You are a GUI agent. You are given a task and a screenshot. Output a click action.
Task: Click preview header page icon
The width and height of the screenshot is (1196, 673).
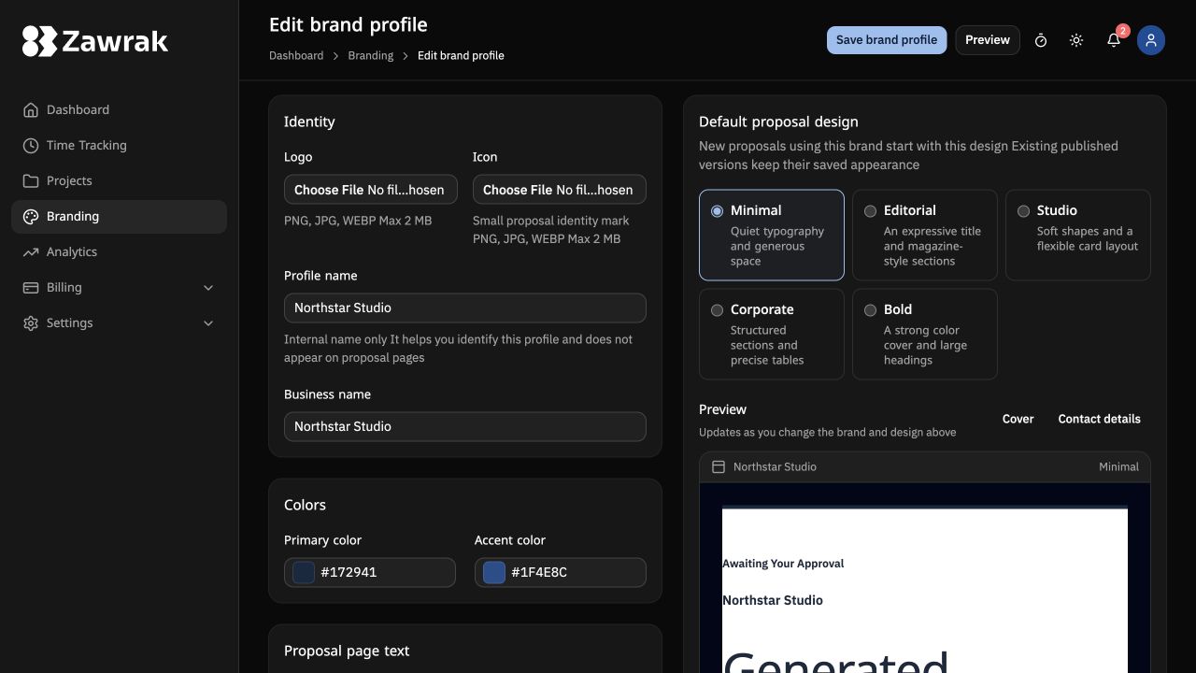point(719,466)
